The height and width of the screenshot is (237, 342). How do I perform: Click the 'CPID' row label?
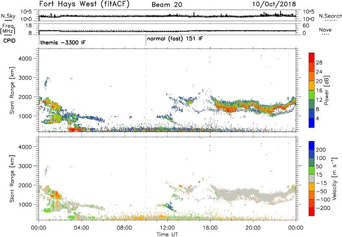click(9, 41)
